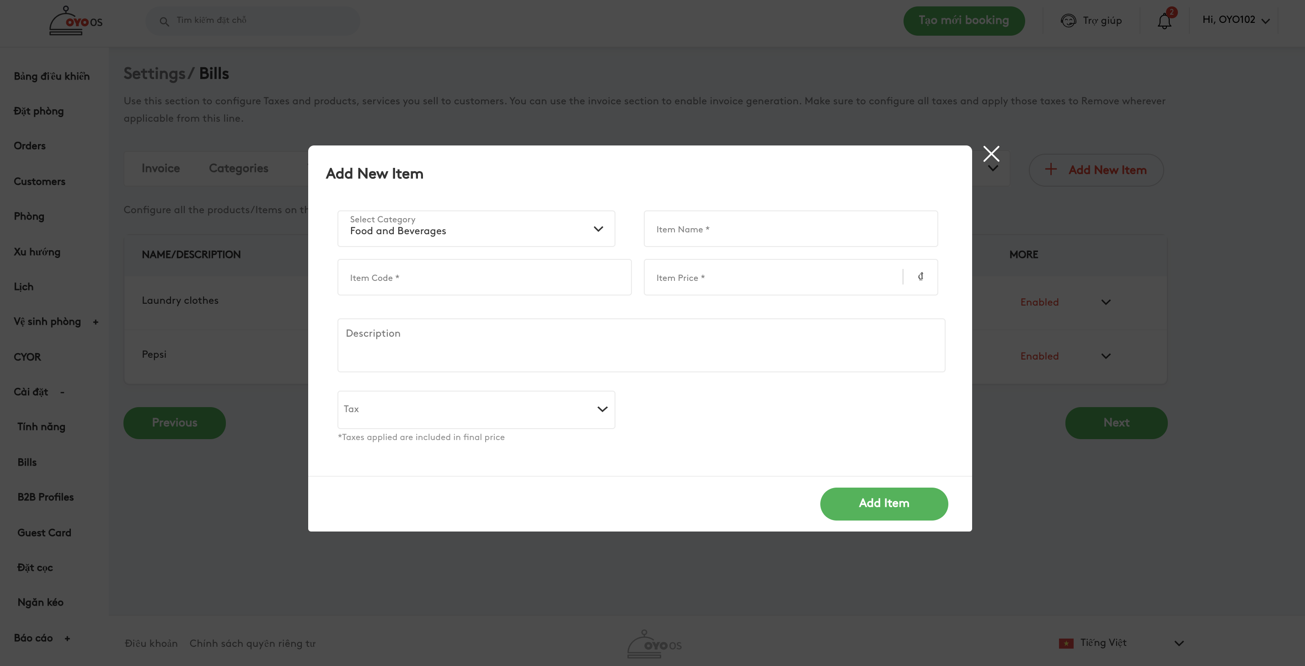Switch to the Categories tab
The width and height of the screenshot is (1305, 666).
click(x=238, y=168)
